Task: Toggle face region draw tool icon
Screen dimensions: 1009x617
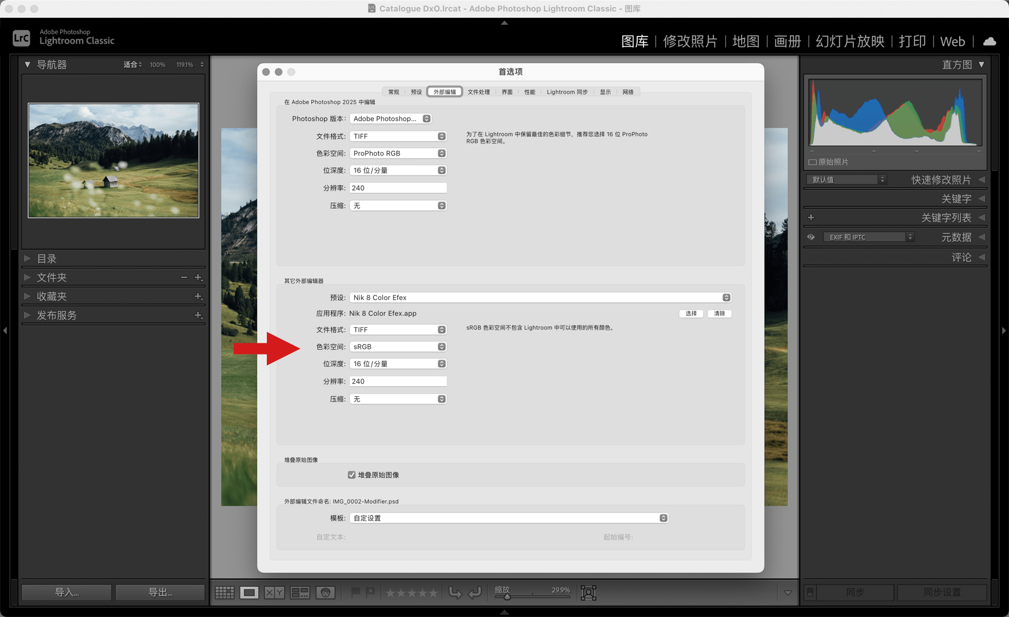Action: (x=589, y=592)
